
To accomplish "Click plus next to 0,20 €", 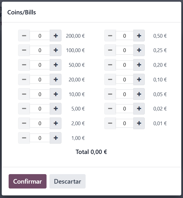I will click(x=139, y=65).
